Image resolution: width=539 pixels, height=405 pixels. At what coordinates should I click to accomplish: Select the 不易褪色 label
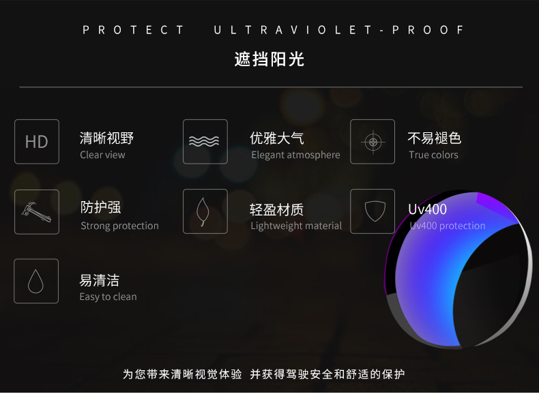[x=434, y=138]
